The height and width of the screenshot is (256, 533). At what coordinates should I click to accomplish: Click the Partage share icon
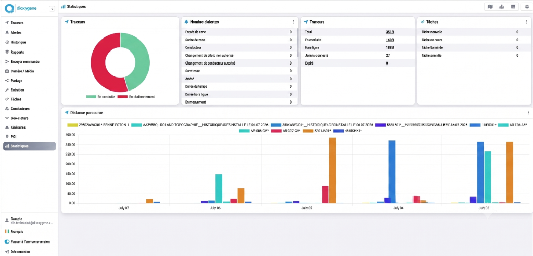(x=7, y=81)
